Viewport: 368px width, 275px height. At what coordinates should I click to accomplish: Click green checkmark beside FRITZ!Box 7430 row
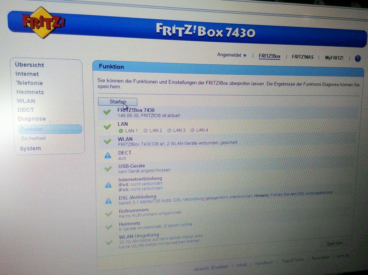(107, 112)
